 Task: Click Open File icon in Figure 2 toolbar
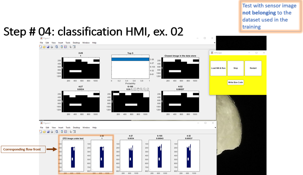tap(44, 132)
